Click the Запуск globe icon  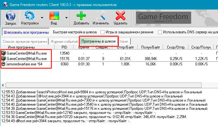click(10, 16)
